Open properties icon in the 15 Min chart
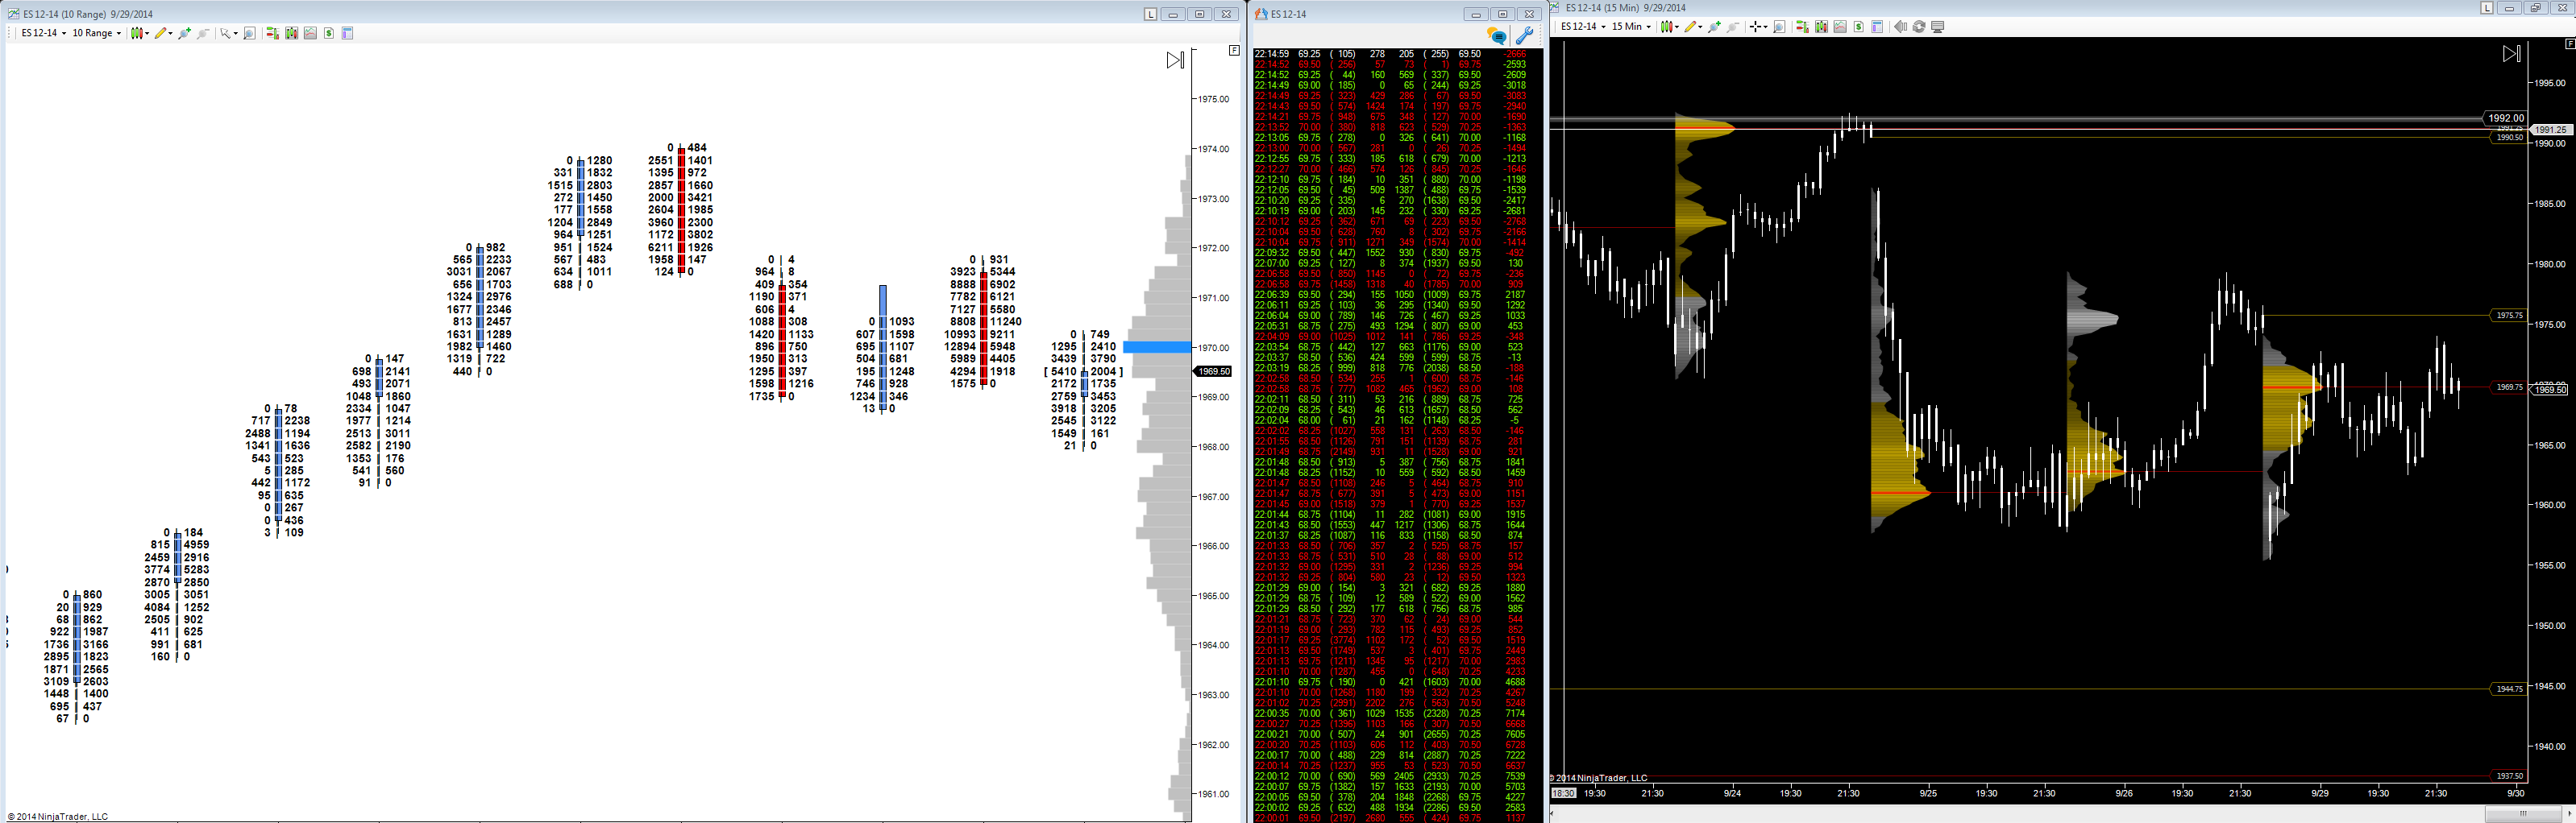This screenshot has width=2576, height=823. 1877,27
